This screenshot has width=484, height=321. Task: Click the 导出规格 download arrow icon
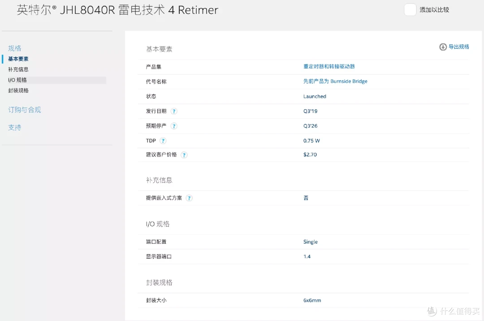(x=443, y=47)
